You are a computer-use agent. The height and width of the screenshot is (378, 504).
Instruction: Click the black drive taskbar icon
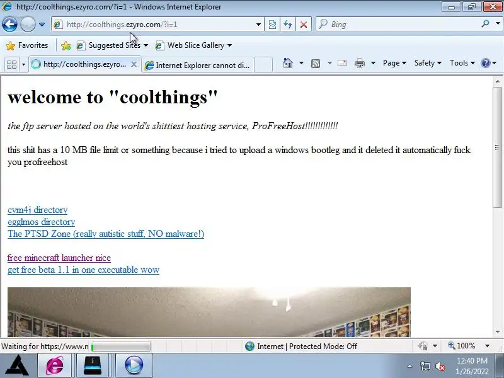[93, 365]
